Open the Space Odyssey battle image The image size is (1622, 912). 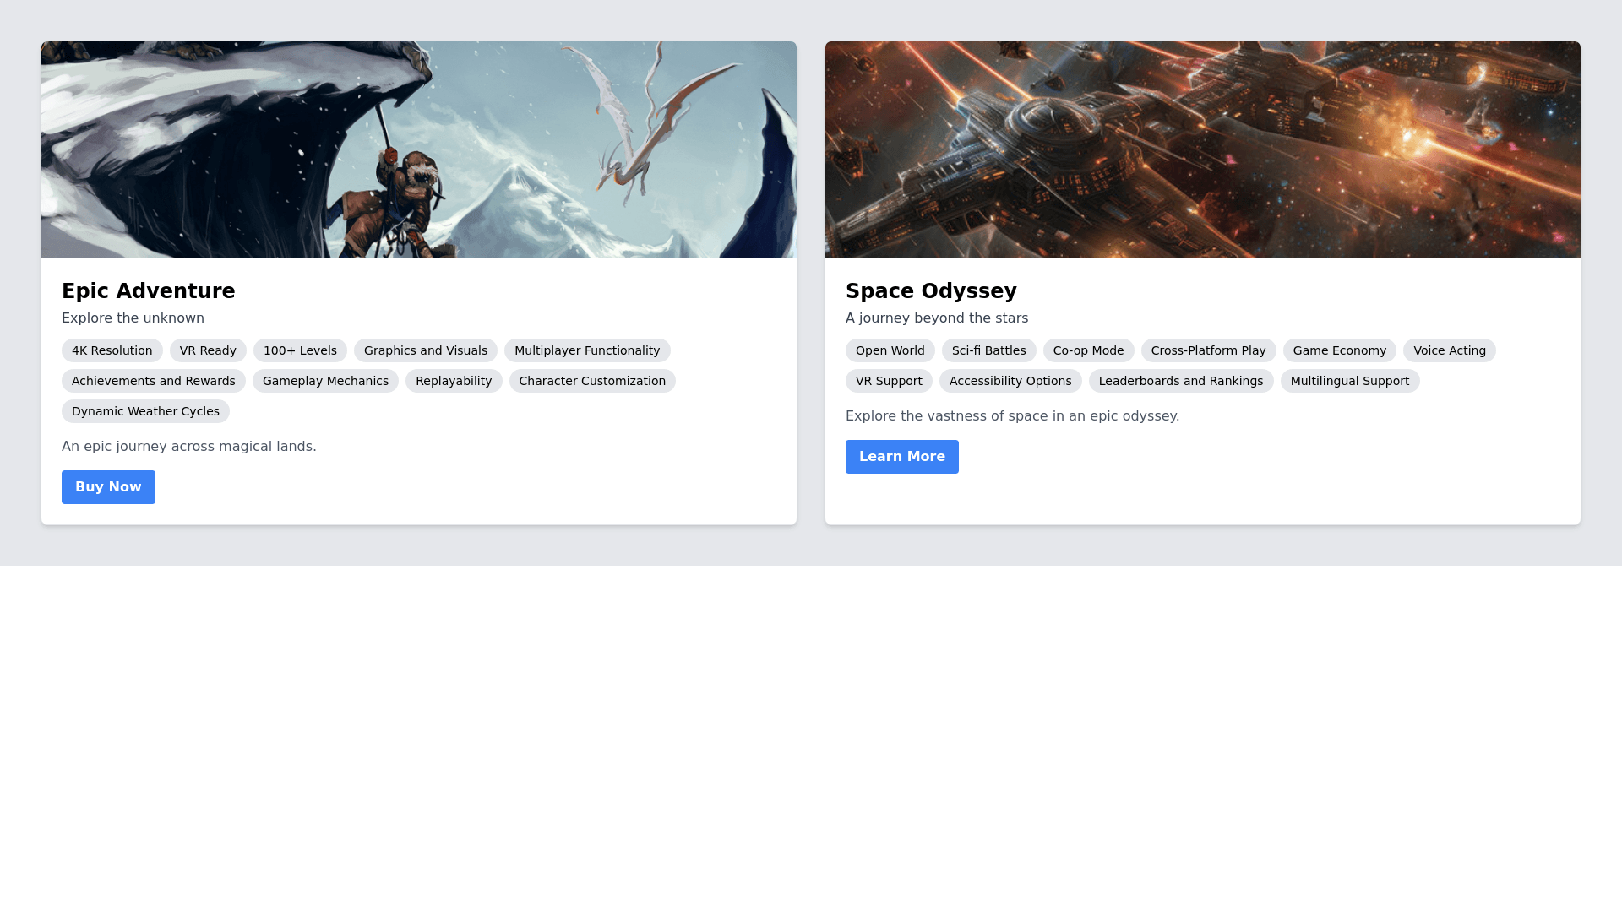tap(1202, 149)
